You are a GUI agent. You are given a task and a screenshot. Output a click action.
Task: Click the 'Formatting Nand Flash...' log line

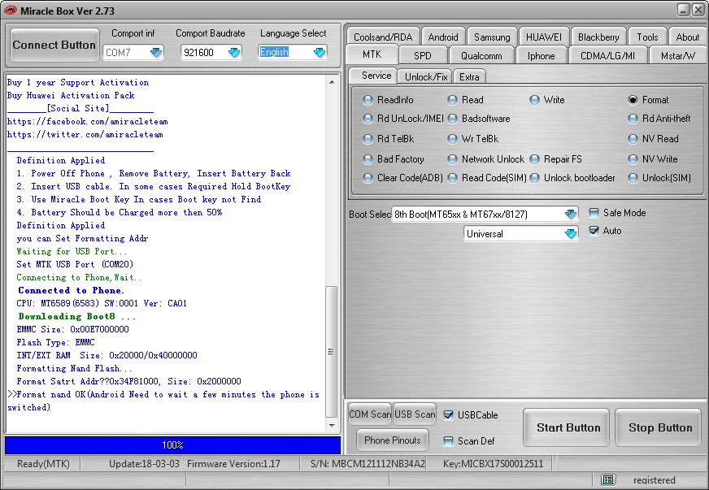tap(74, 368)
